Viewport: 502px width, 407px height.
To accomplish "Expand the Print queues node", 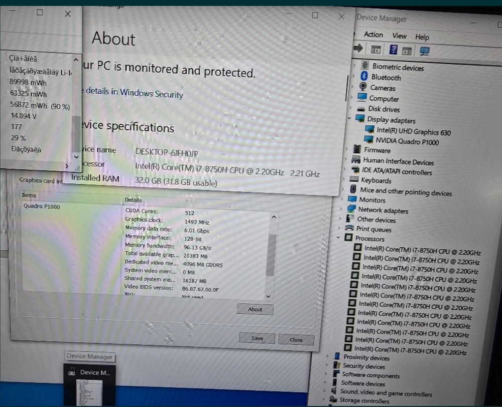I will tap(340, 229).
